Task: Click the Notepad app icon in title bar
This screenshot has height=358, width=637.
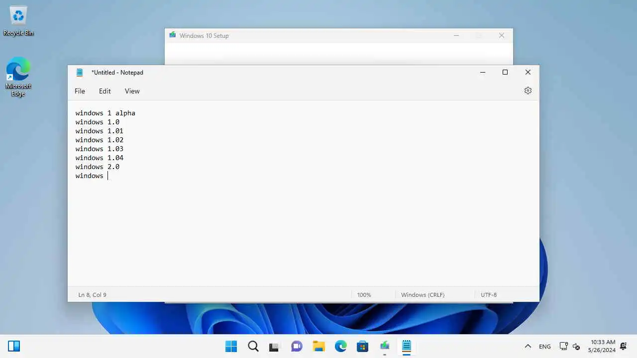Action: coord(80,73)
